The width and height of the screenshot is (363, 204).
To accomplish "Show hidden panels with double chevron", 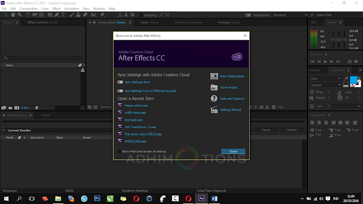I will (x=360, y=70).
